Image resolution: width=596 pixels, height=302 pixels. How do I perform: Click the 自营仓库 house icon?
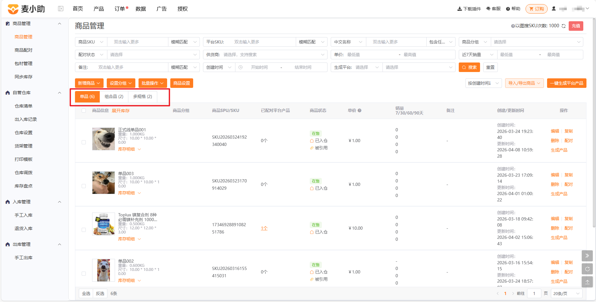[8, 93]
